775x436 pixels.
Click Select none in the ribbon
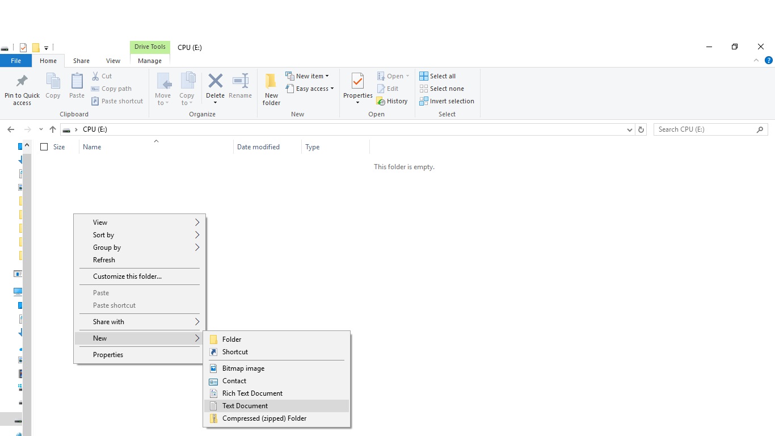point(442,89)
